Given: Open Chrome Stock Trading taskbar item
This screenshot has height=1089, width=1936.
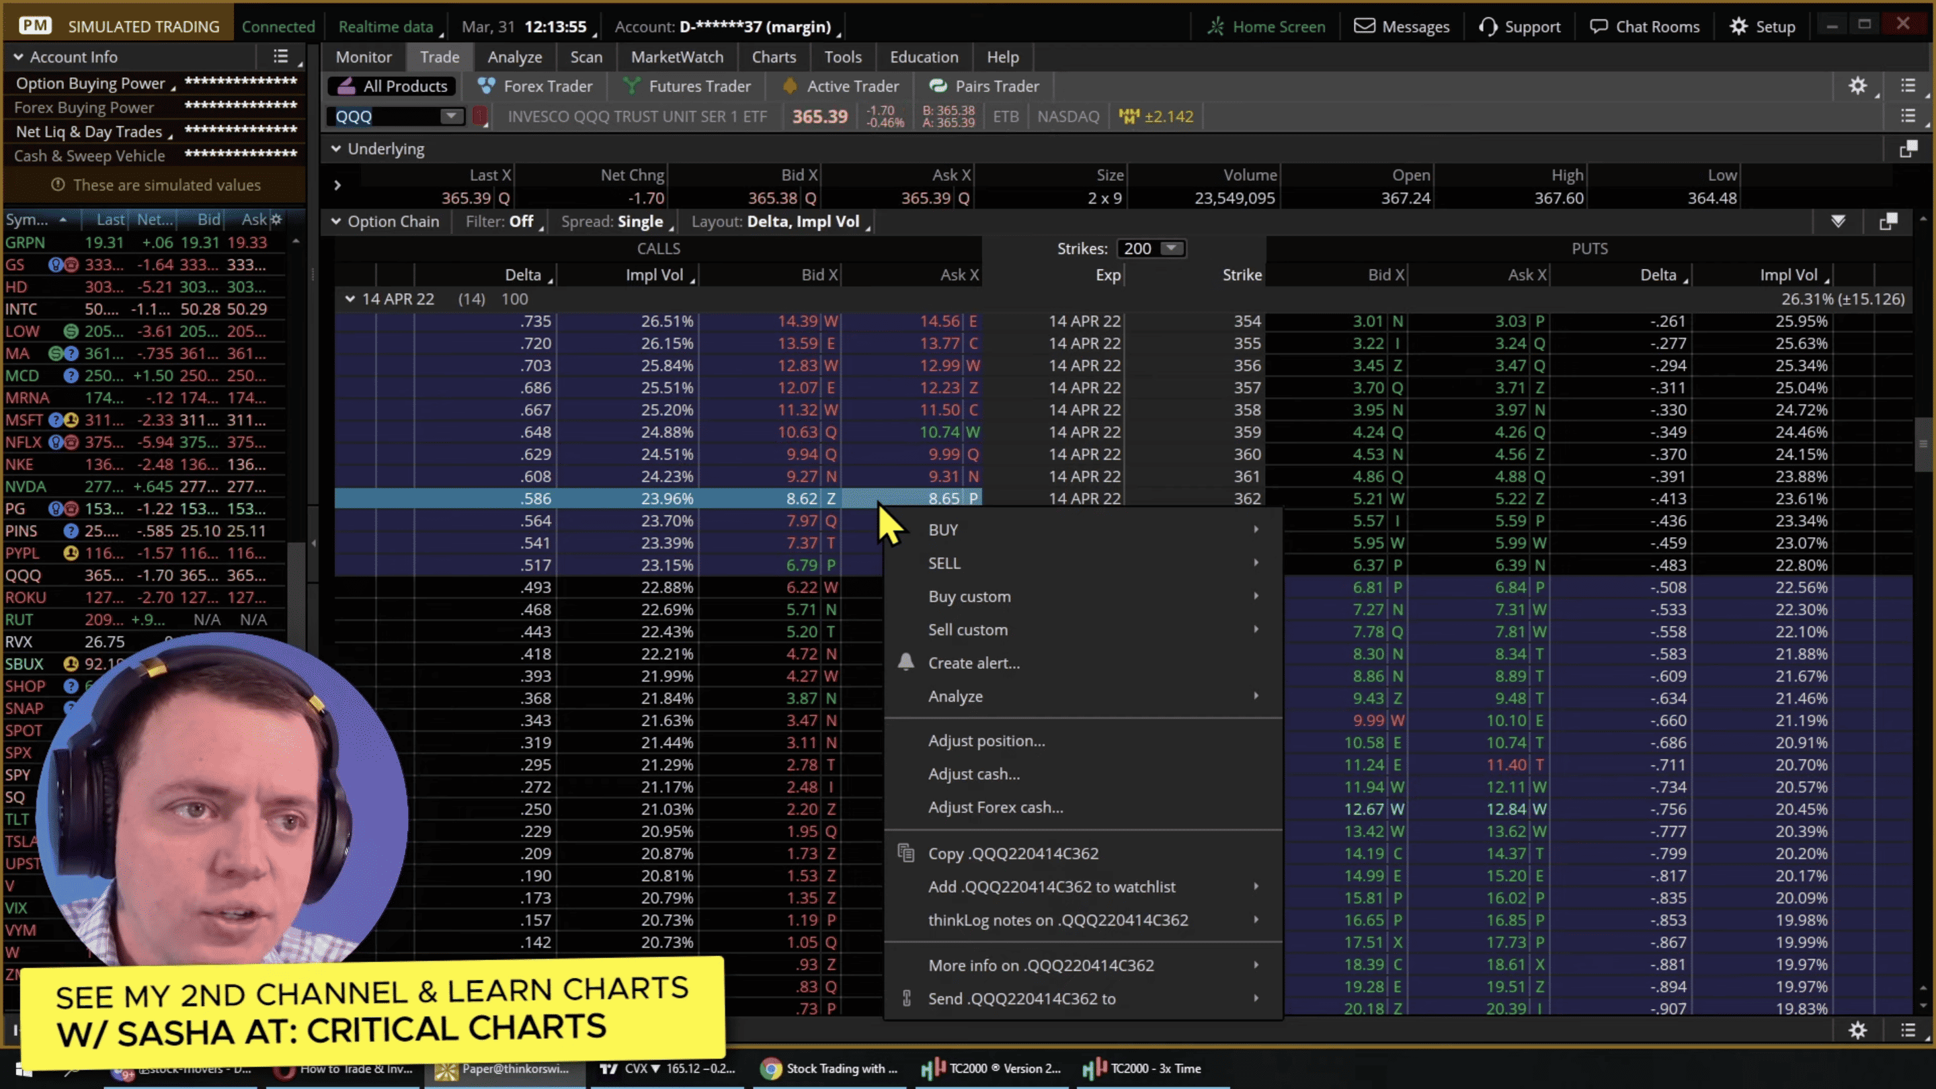Looking at the screenshot, I should pyautogui.click(x=829, y=1068).
